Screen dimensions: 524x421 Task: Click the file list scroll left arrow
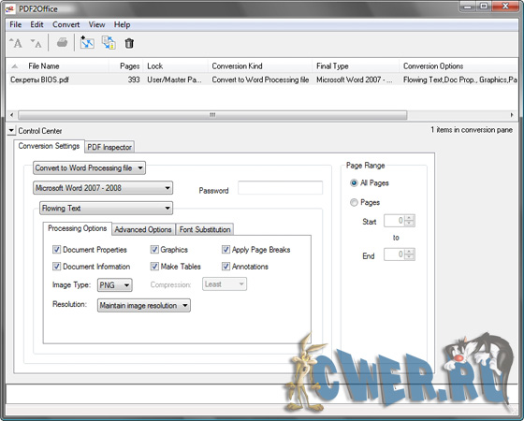pos(11,115)
